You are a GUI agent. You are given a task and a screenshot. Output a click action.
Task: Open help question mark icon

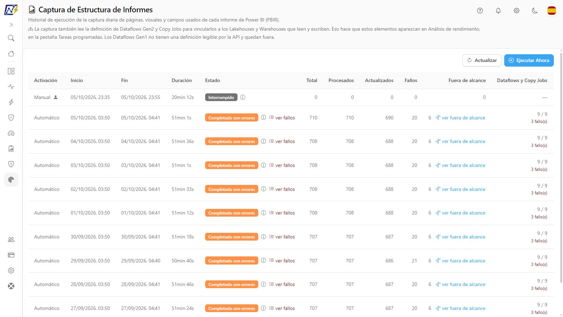pyautogui.click(x=480, y=11)
